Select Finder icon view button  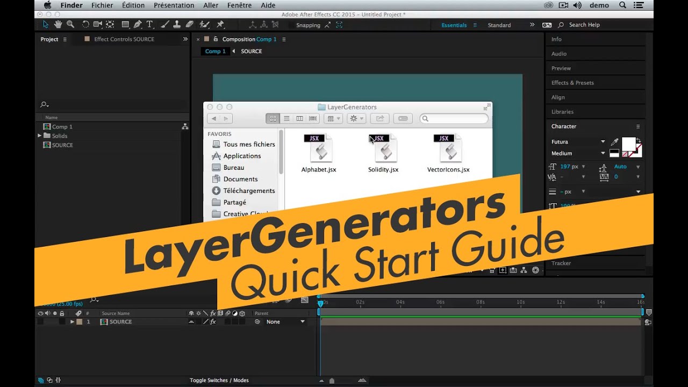point(273,118)
